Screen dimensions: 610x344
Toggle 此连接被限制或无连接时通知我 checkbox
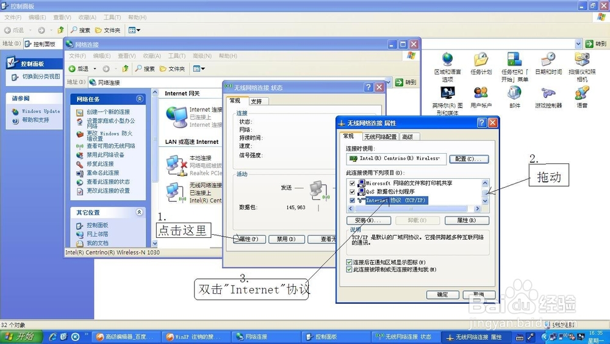coord(349,270)
